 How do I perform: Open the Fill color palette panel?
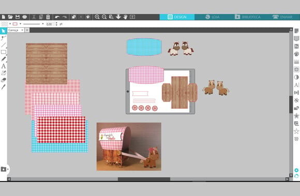coord(296,54)
